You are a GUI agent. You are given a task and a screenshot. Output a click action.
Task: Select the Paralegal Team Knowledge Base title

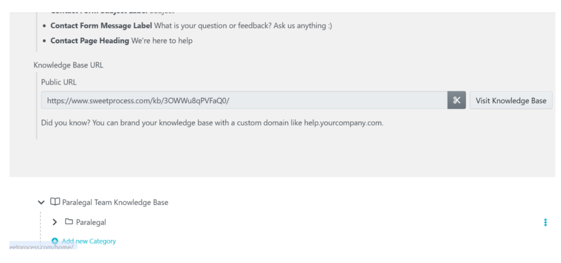115,203
